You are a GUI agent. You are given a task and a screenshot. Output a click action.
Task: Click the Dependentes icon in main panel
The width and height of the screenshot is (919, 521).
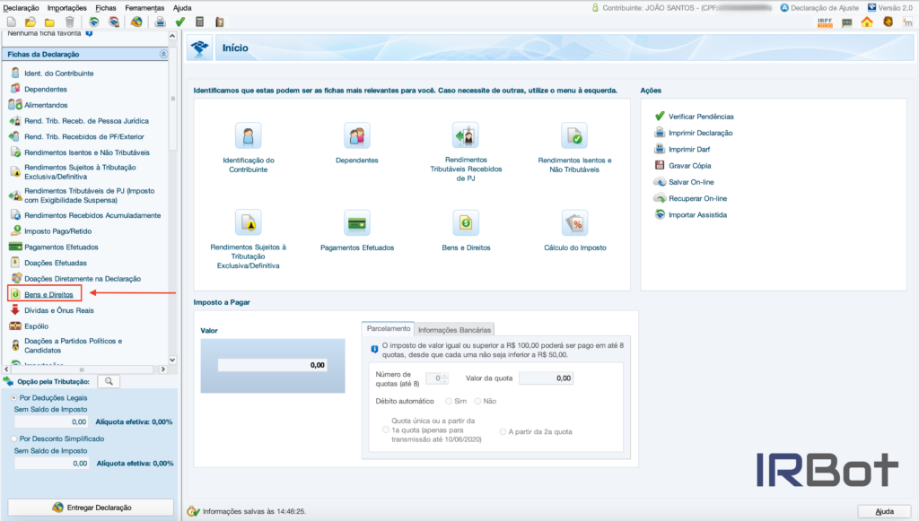pyautogui.click(x=357, y=135)
